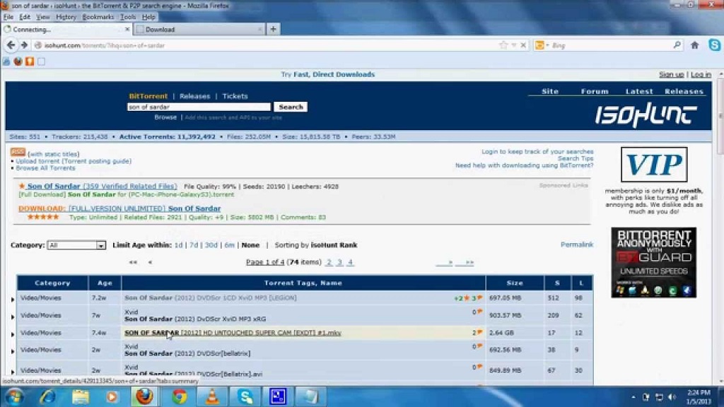Expand the SUPER CAM 2.64 GB torrent row
The image size is (724, 407).
pos(13,334)
